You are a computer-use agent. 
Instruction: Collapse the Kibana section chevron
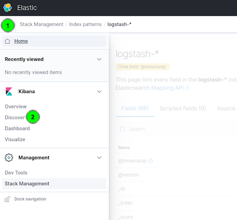tap(100, 92)
